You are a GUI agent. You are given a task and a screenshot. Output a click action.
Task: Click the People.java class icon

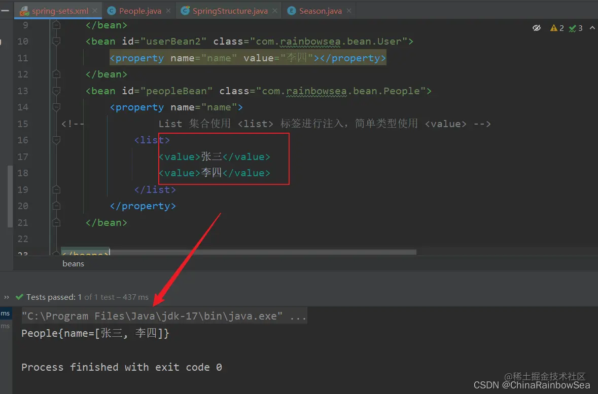112,11
